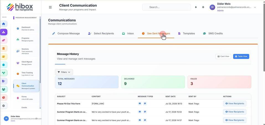
Task: Open the notifications bell icon
Action: [x=196, y=7]
